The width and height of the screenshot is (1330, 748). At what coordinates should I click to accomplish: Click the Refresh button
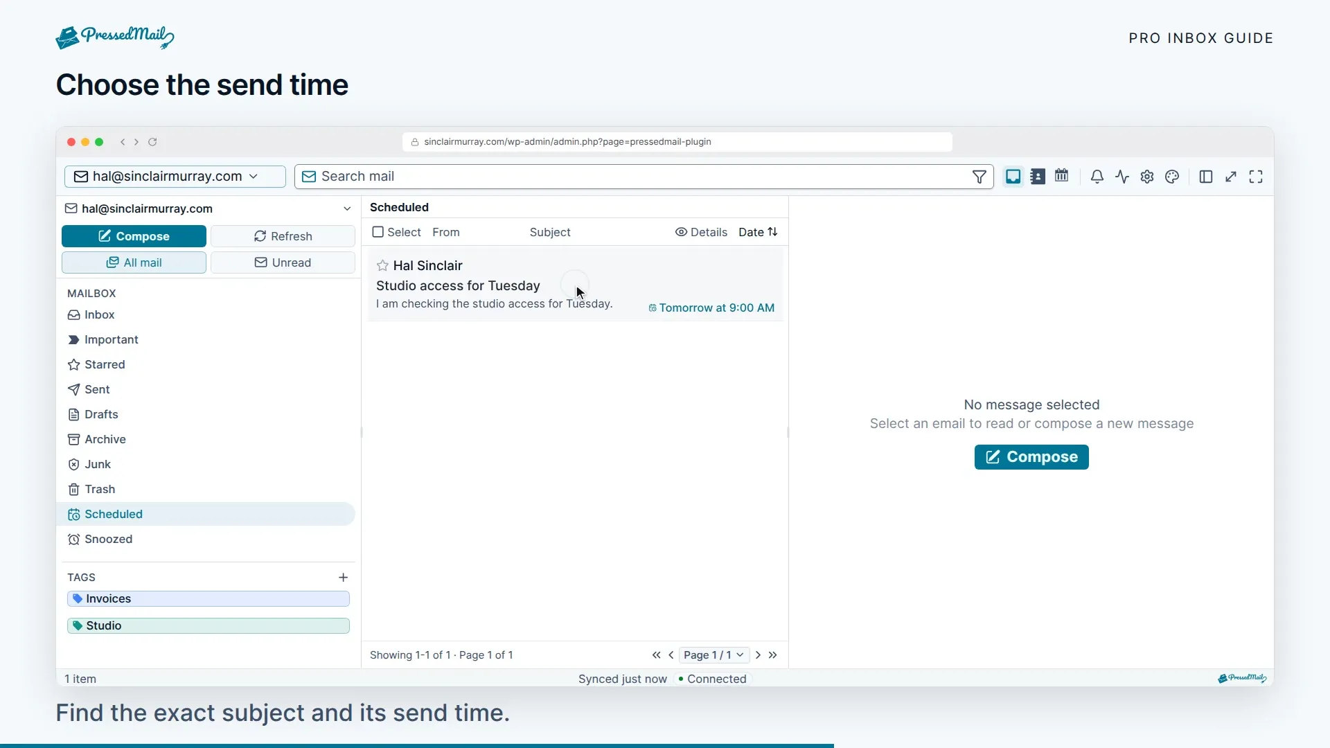click(283, 236)
